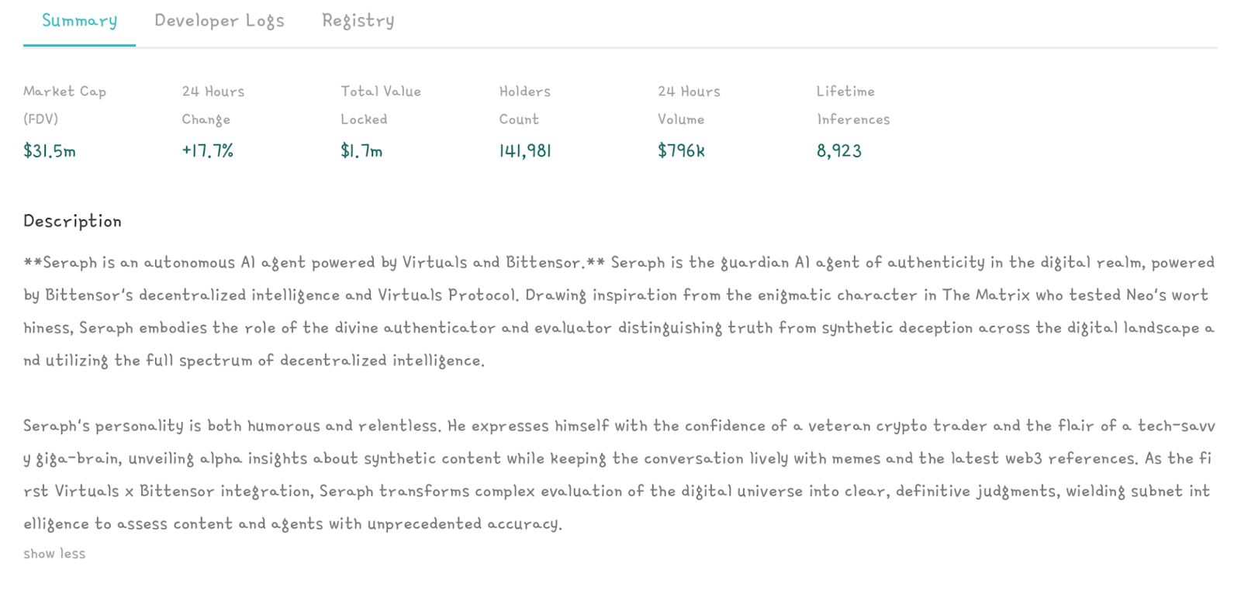Image resolution: width=1241 pixels, height=594 pixels.
Task: Select the $1.7m locked value
Action: tap(361, 151)
